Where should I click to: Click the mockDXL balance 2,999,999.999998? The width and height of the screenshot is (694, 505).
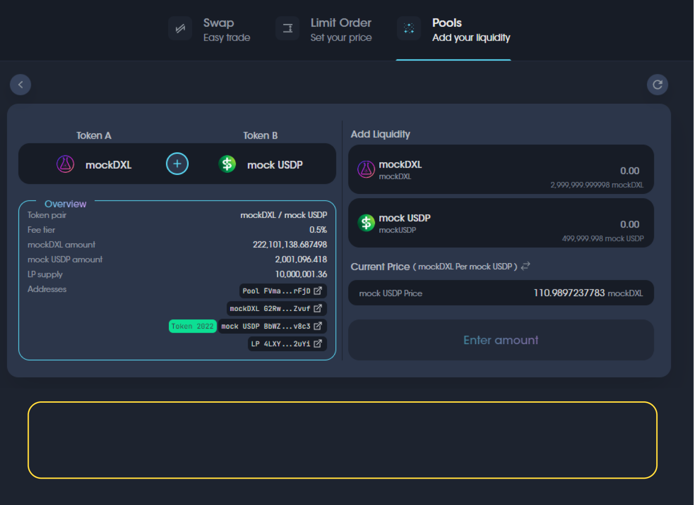(596, 185)
